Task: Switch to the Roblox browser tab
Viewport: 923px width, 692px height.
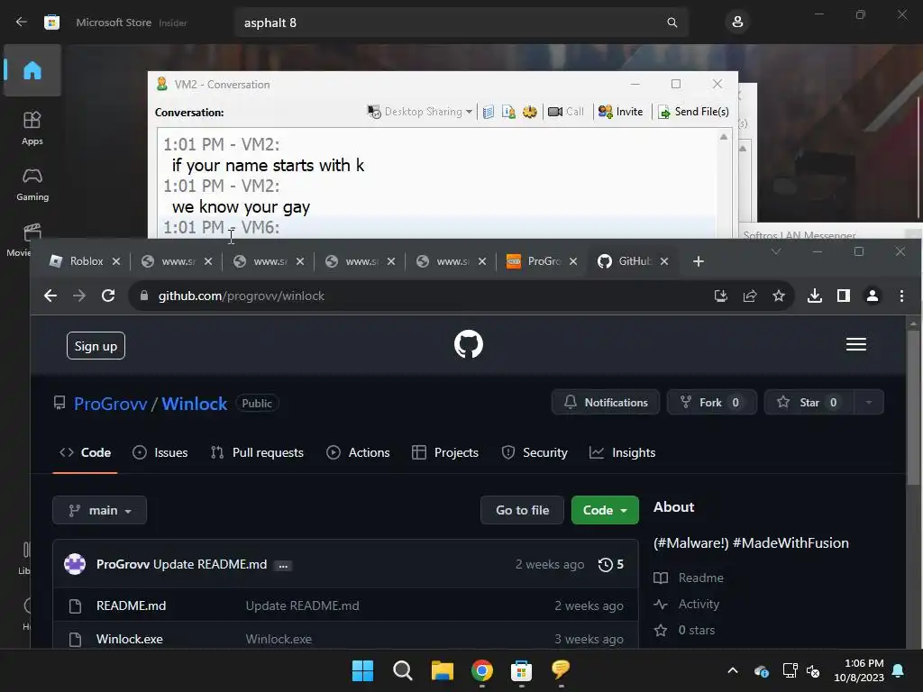Action: click(x=85, y=261)
